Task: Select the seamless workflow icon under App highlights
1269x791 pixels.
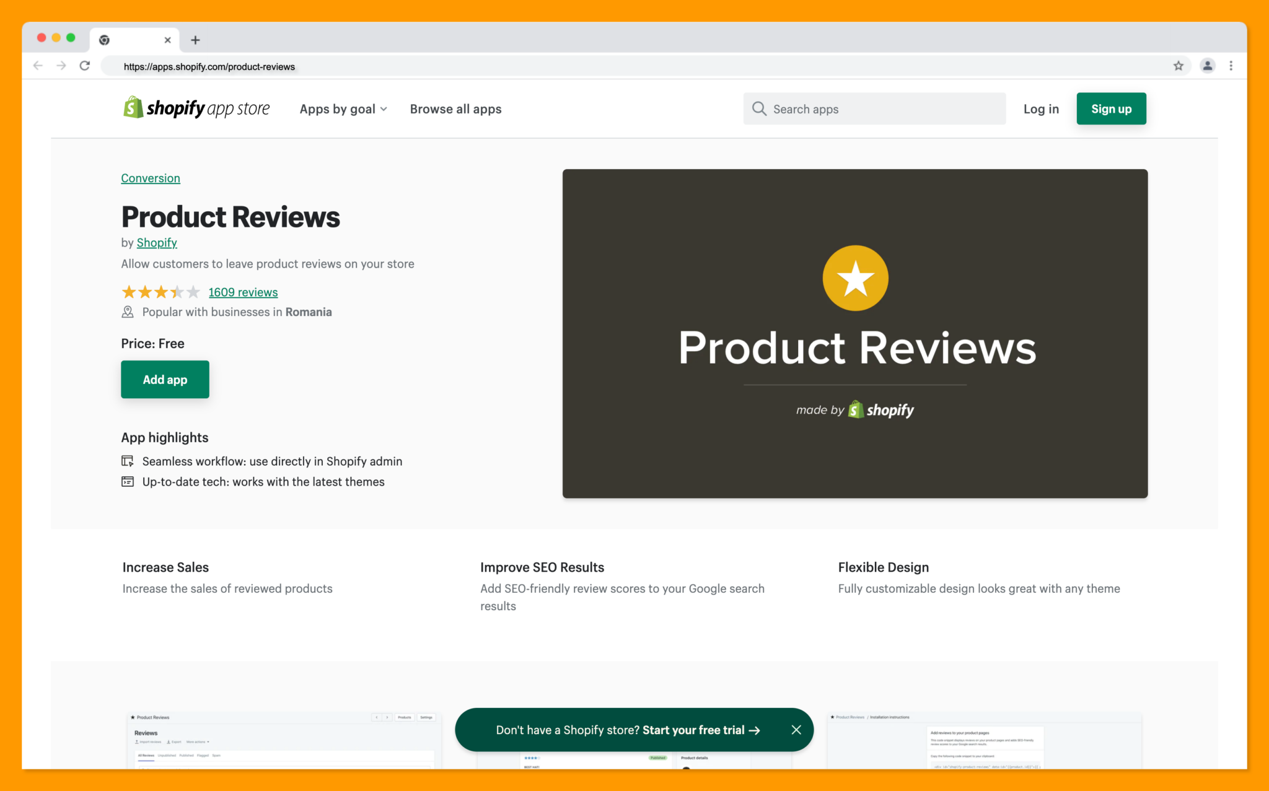Action: [127, 461]
